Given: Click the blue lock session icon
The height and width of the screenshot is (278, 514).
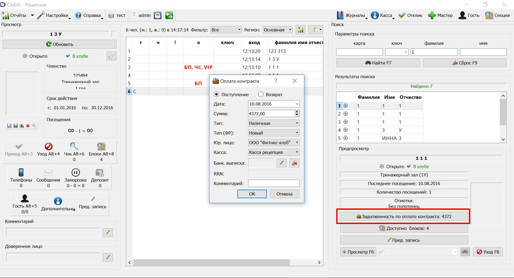Looking at the screenshot, I should tap(158, 15).
